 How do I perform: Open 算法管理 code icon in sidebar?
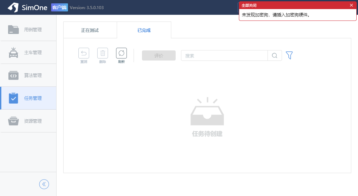[13, 76]
